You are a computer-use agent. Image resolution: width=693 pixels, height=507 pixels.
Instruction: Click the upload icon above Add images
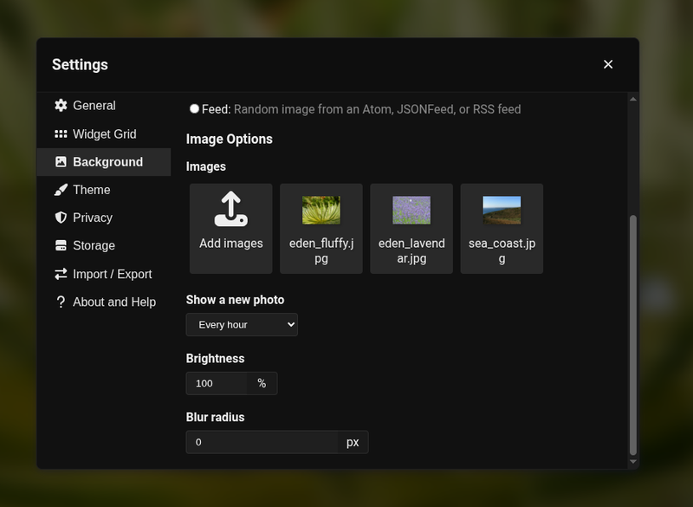point(231,209)
